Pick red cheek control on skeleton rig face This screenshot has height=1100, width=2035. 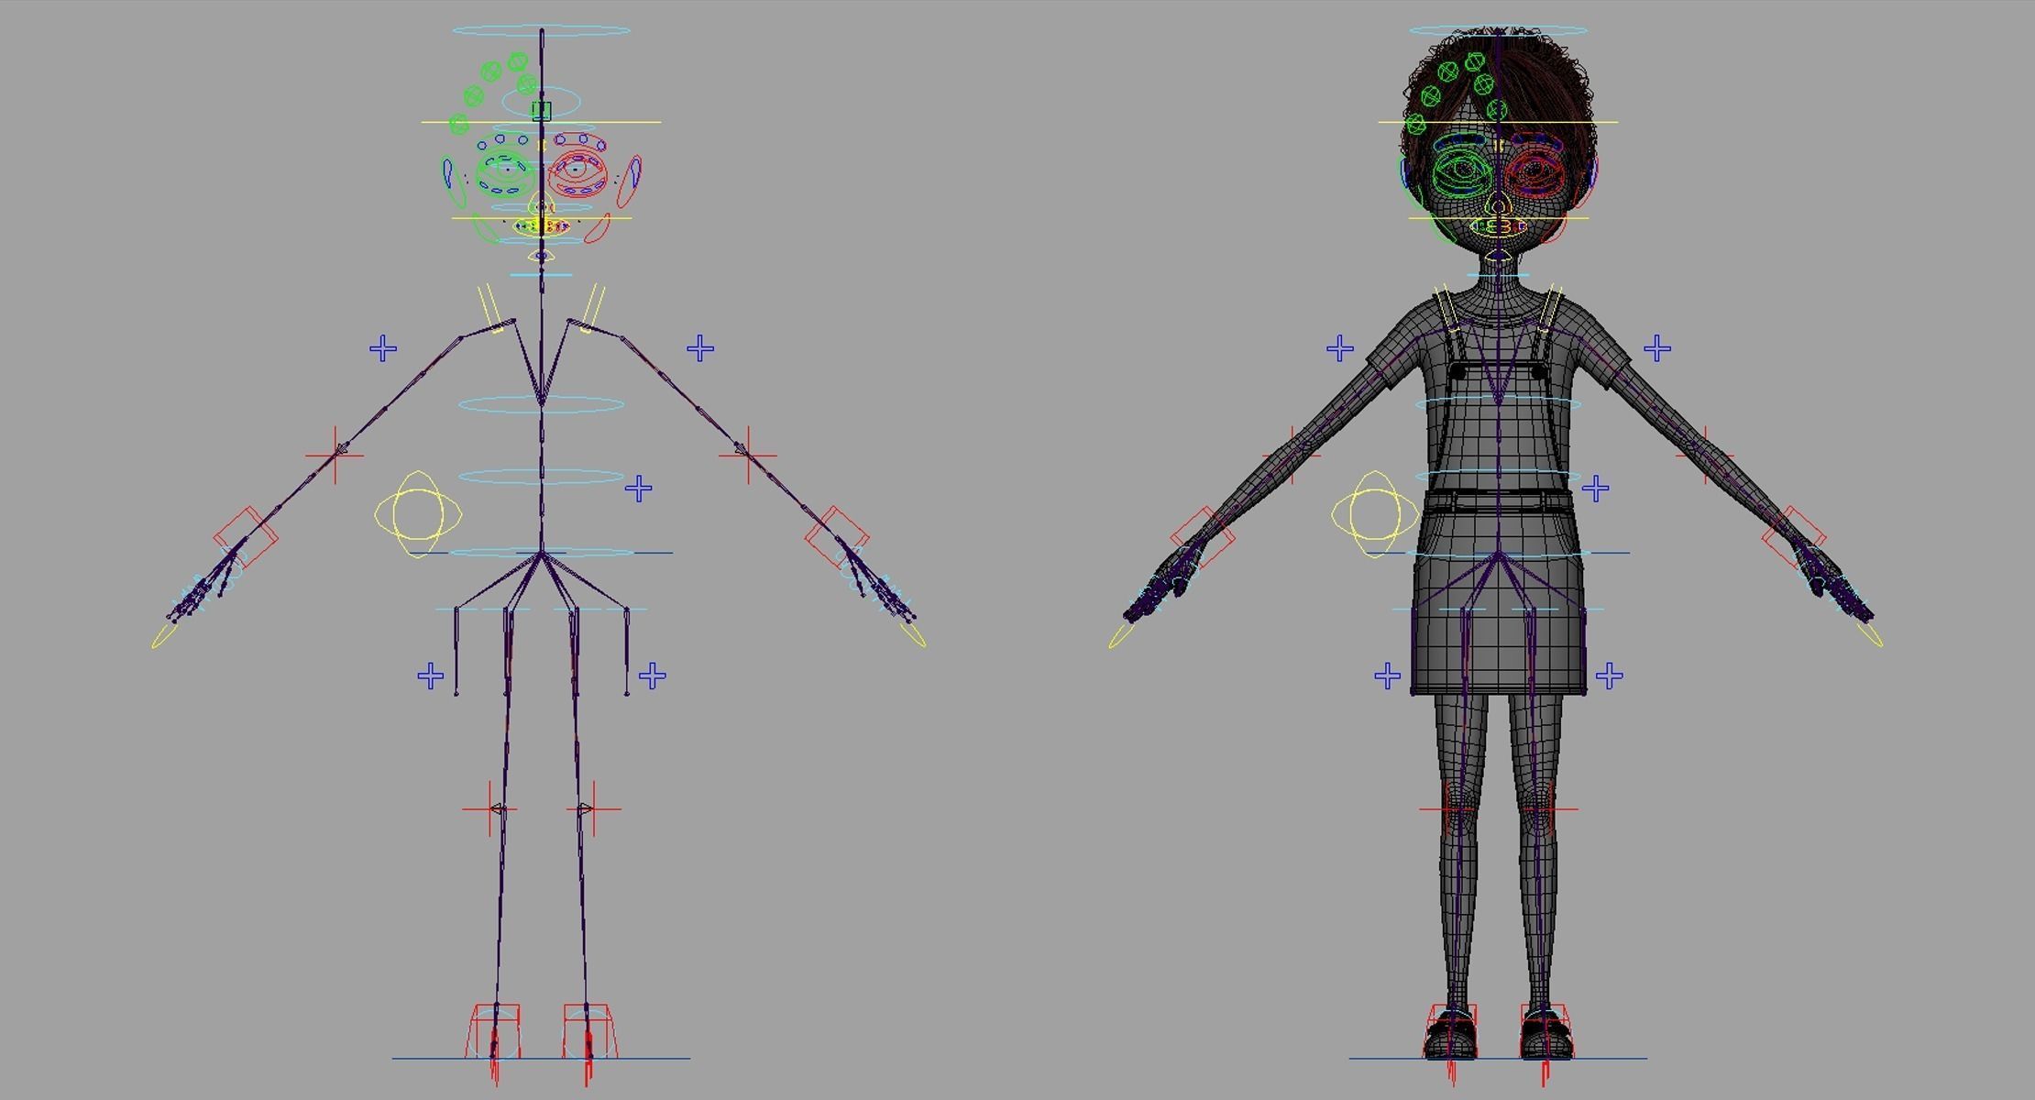click(x=596, y=228)
